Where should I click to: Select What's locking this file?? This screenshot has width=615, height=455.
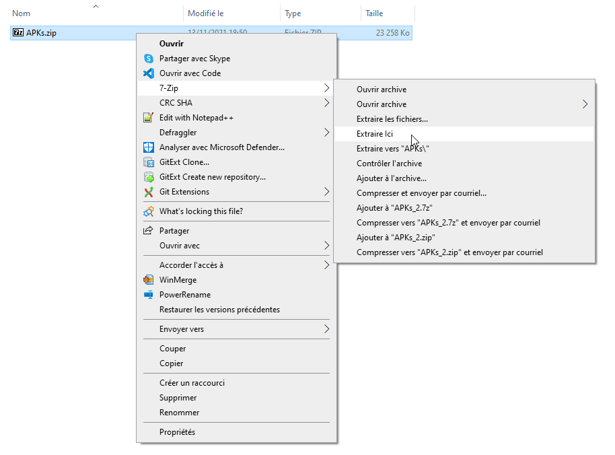coord(236,211)
